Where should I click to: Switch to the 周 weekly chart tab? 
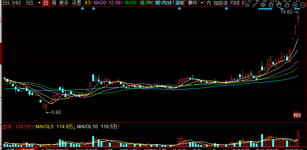(x=54, y=3)
